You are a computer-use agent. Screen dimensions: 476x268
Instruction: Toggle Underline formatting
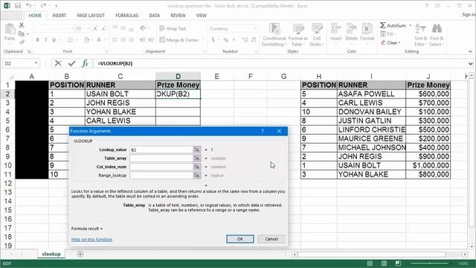click(54, 39)
